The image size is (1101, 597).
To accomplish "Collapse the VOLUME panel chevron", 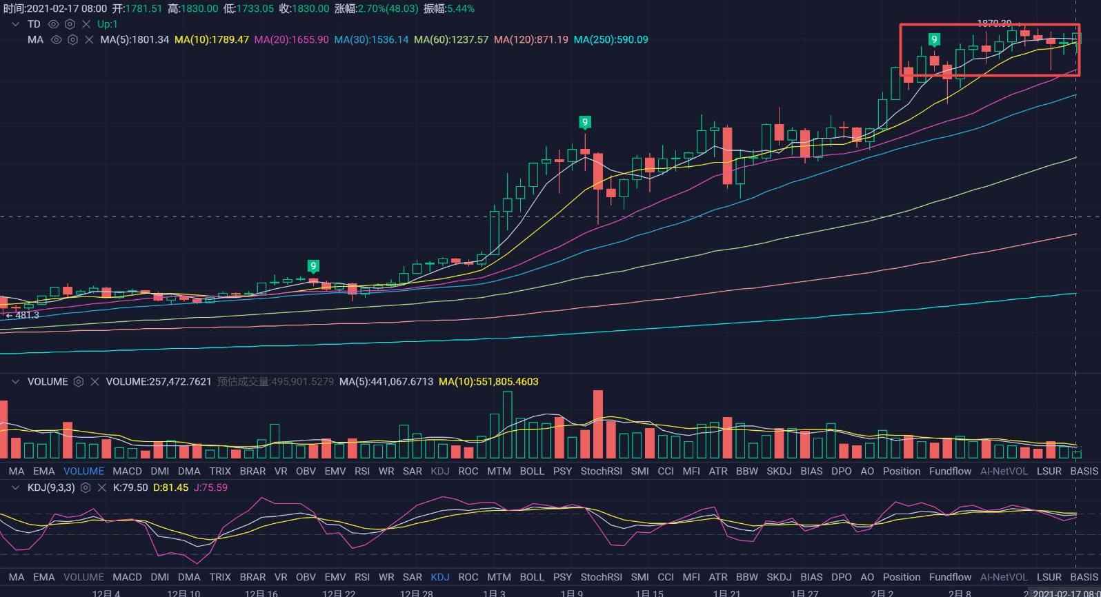I will 15,382.
